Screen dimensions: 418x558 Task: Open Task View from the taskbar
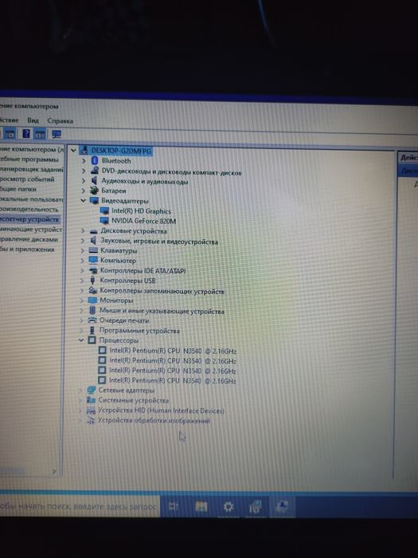(x=174, y=505)
